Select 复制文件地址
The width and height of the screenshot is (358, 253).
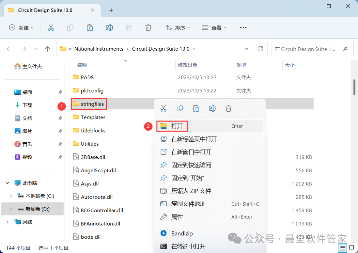(x=209, y=204)
